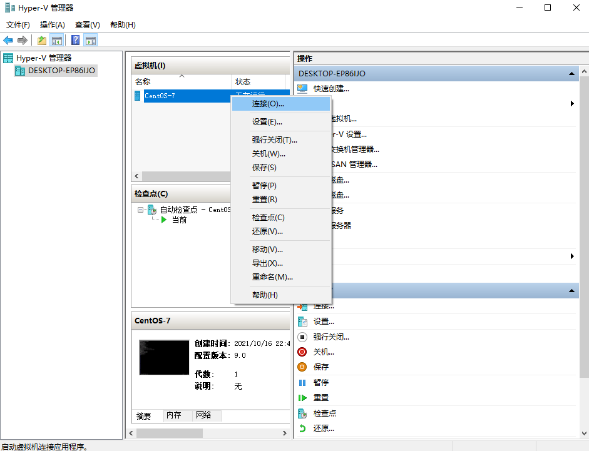Click the CentOS-7 virtual machine icon in list
The height and width of the screenshot is (451, 589).
point(138,96)
